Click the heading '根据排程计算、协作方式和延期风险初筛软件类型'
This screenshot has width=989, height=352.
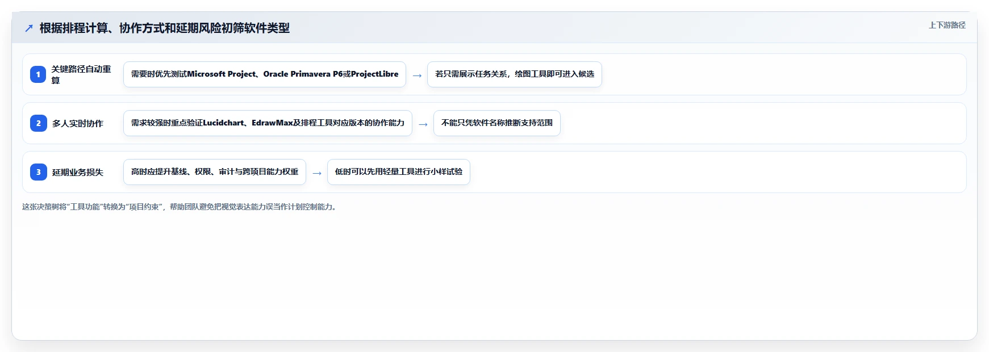[165, 28]
